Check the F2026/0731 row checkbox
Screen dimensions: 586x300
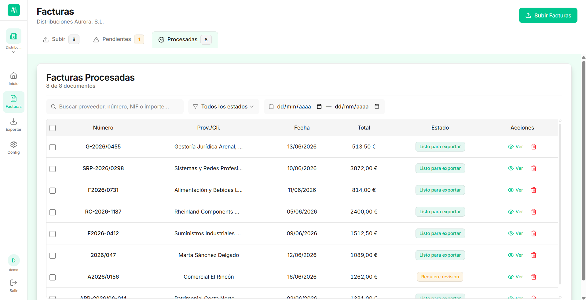coord(53,191)
